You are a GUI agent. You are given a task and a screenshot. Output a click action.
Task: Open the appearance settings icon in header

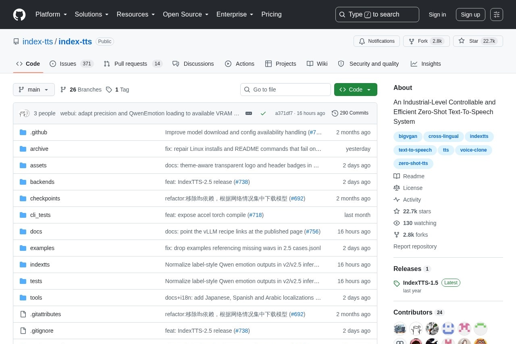[497, 15]
